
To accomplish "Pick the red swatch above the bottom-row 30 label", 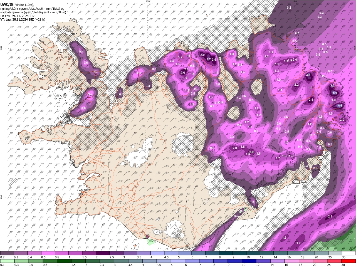I will 348,261.
